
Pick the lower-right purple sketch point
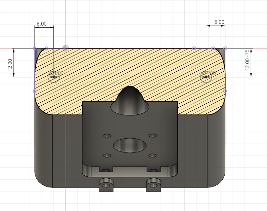pos(225,91)
